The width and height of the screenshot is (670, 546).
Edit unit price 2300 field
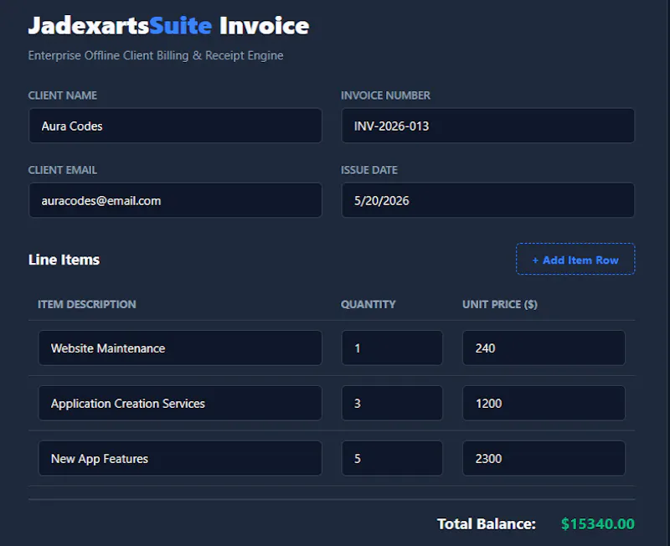pyautogui.click(x=544, y=458)
